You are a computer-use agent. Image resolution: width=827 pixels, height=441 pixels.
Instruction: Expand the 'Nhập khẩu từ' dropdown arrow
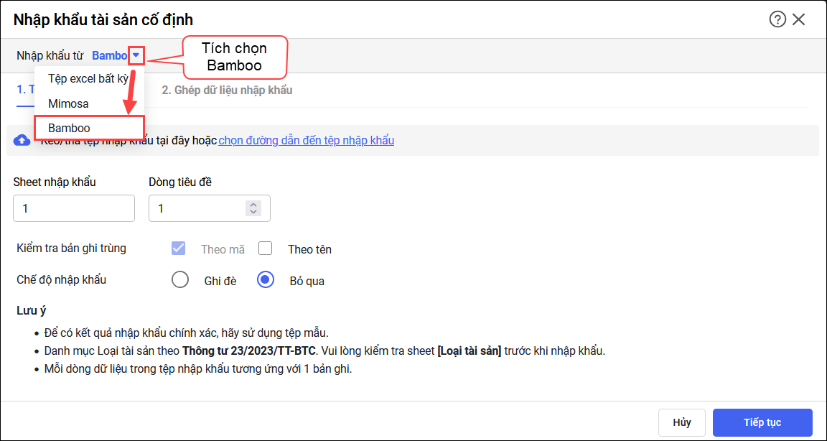pos(136,55)
